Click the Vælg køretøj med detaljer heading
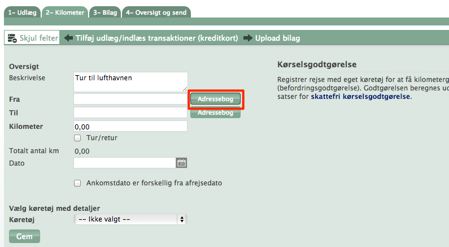Image resolution: width=449 pixels, height=247 pixels. tap(54, 209)
